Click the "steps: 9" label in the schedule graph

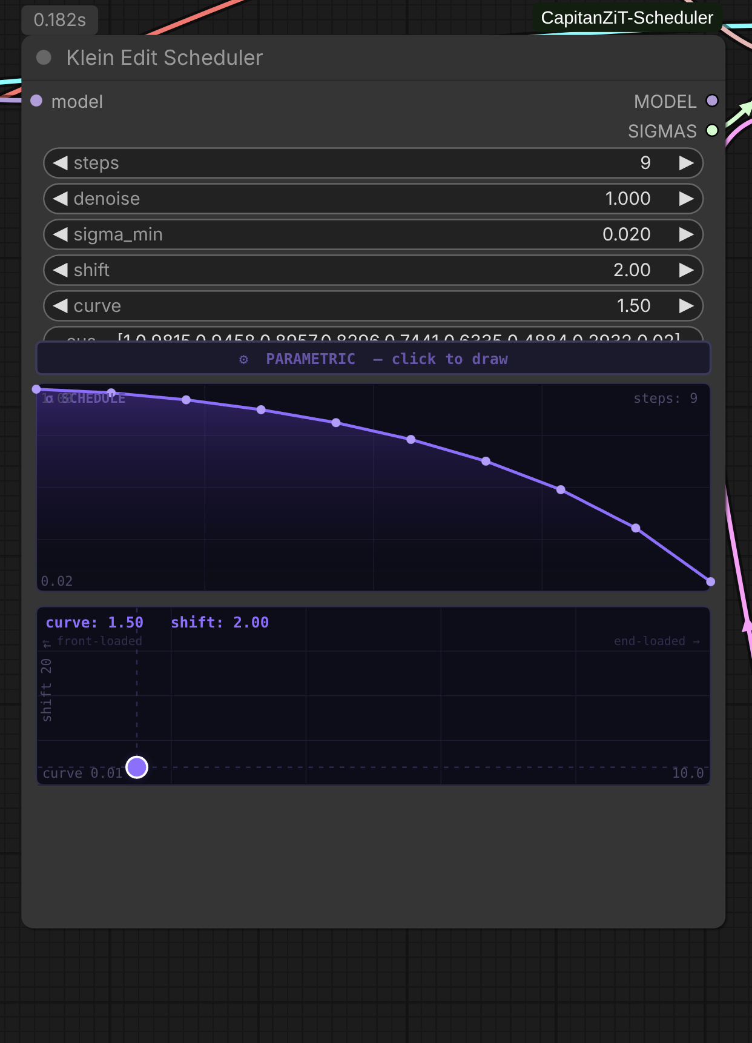665,398
